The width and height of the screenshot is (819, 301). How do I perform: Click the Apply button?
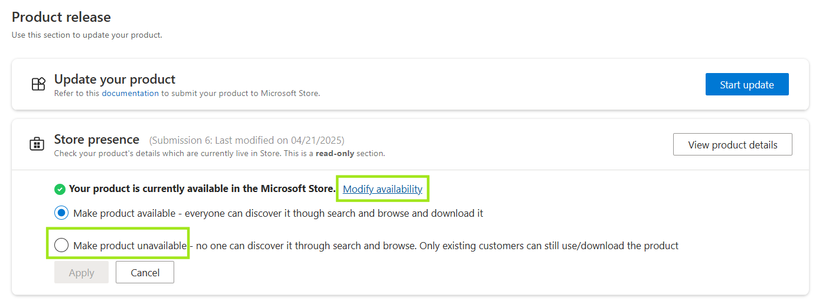[81, 272]
